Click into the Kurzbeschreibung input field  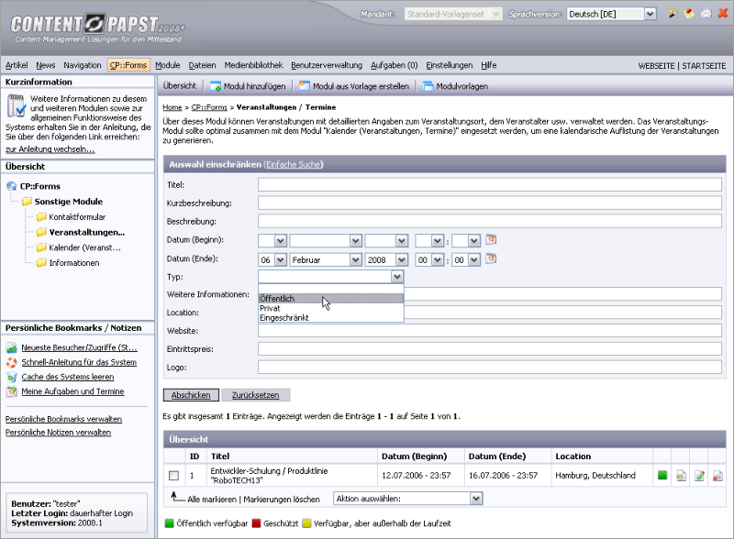click(x=490, y=203)
